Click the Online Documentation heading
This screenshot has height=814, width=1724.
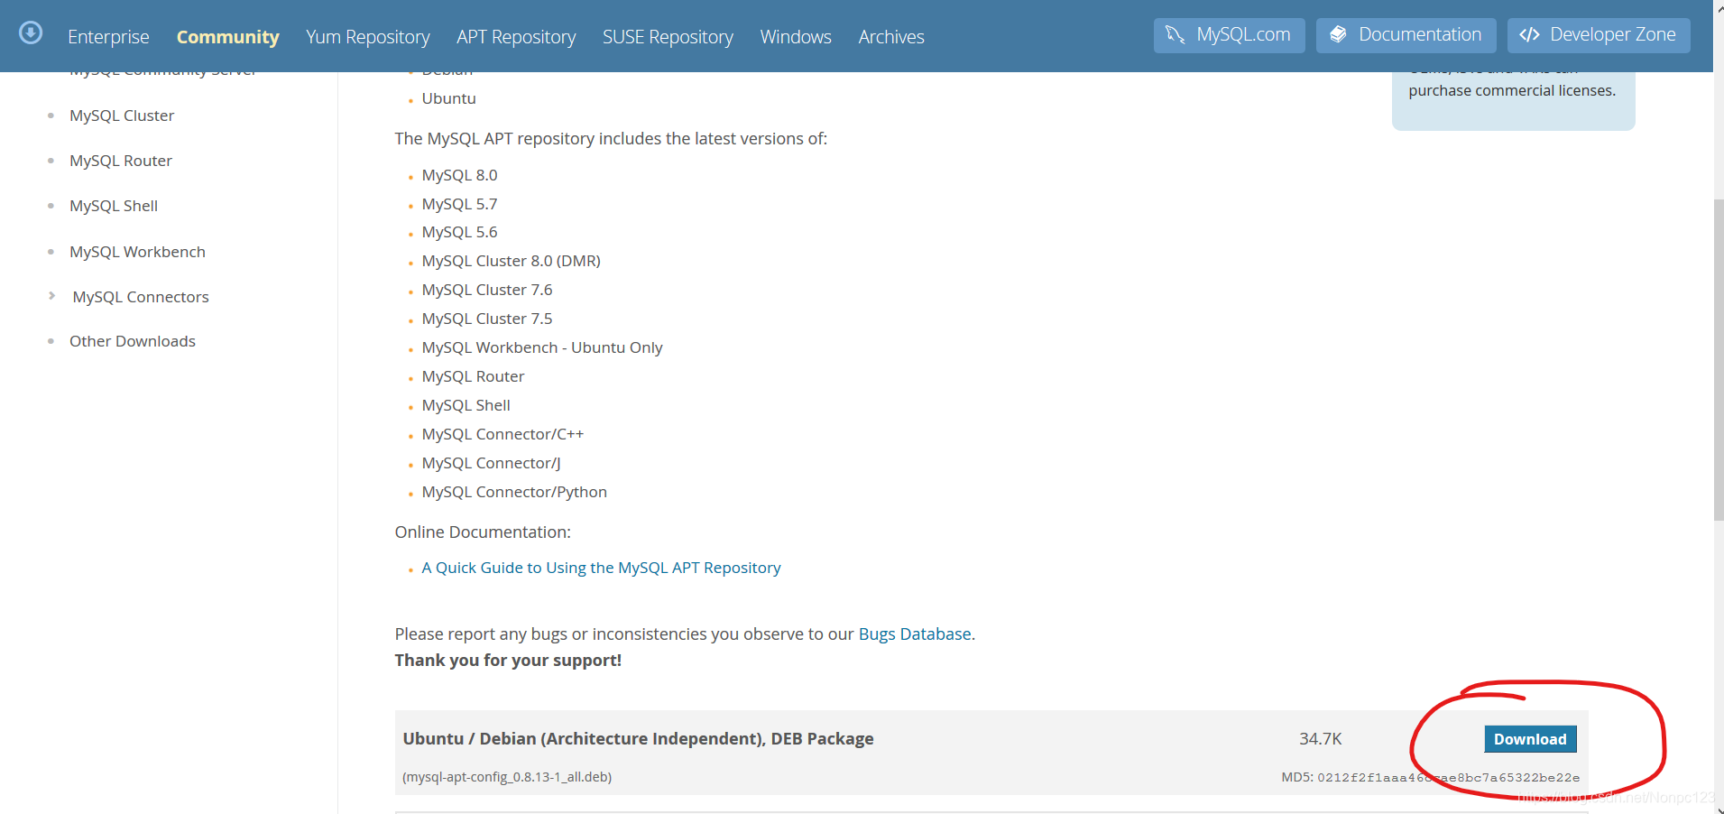(483, 532)
